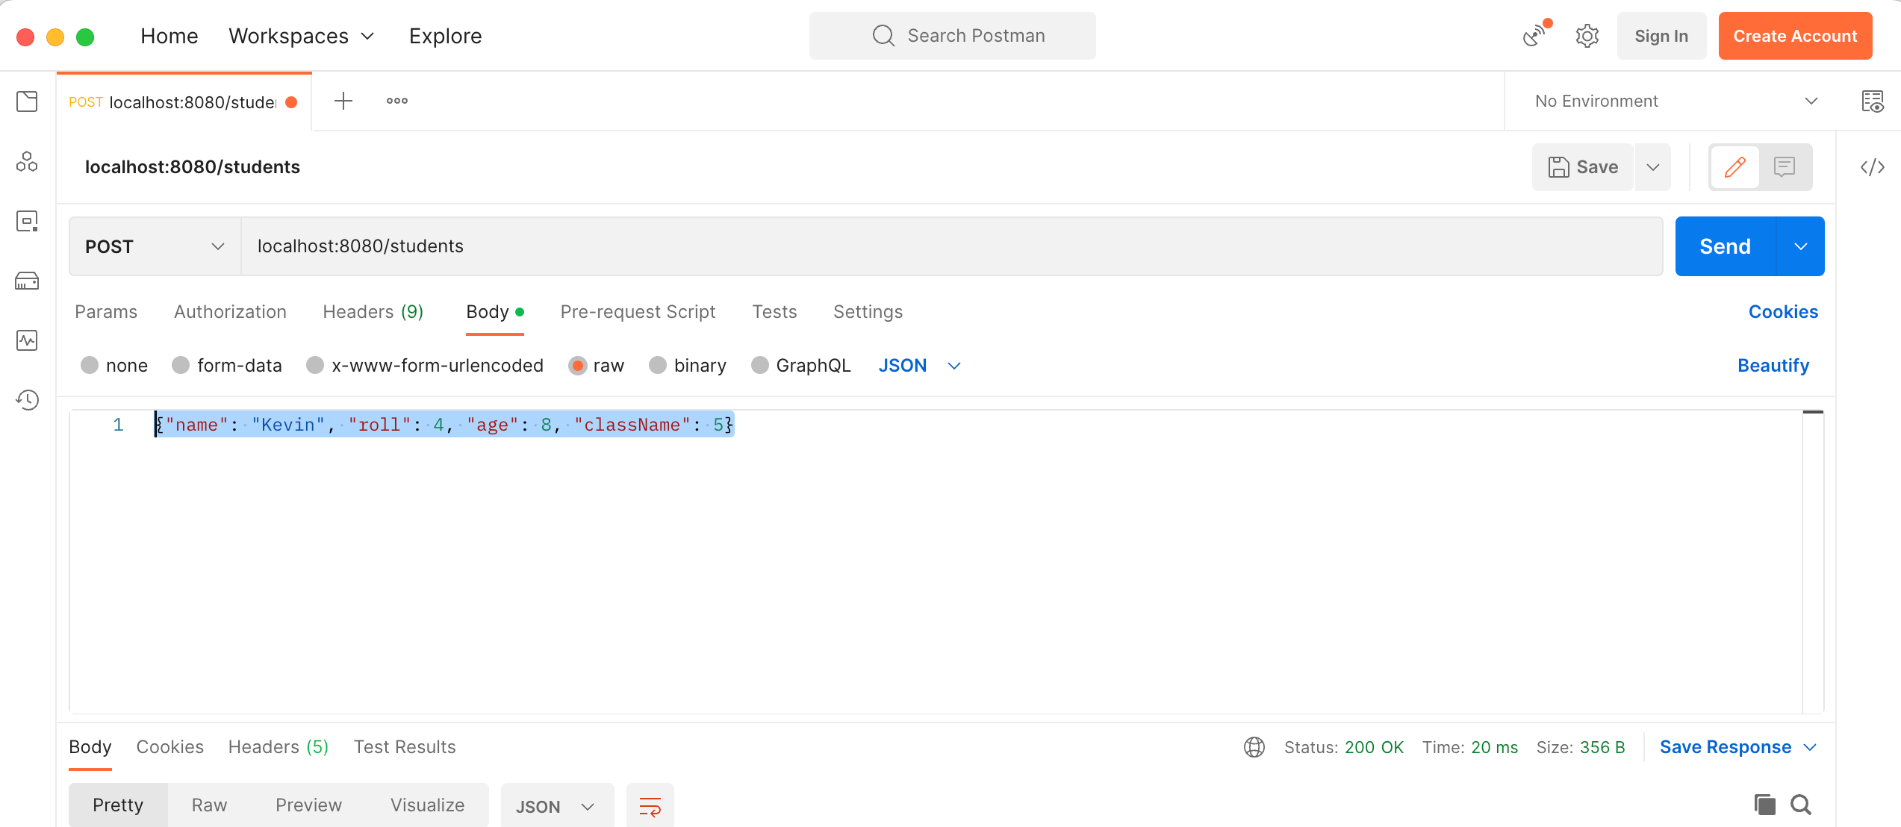Open the Collections sidebar icon
The width and height of the screenshot is (1901, 827).
tap(27, 102)
